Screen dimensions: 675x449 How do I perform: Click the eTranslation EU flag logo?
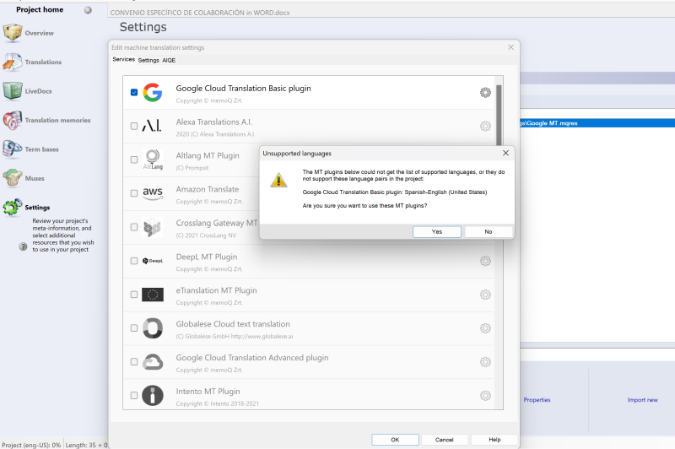tap(153, 295)
